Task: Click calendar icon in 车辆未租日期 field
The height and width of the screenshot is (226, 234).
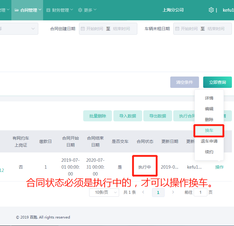Action: (x=177, y=29)
